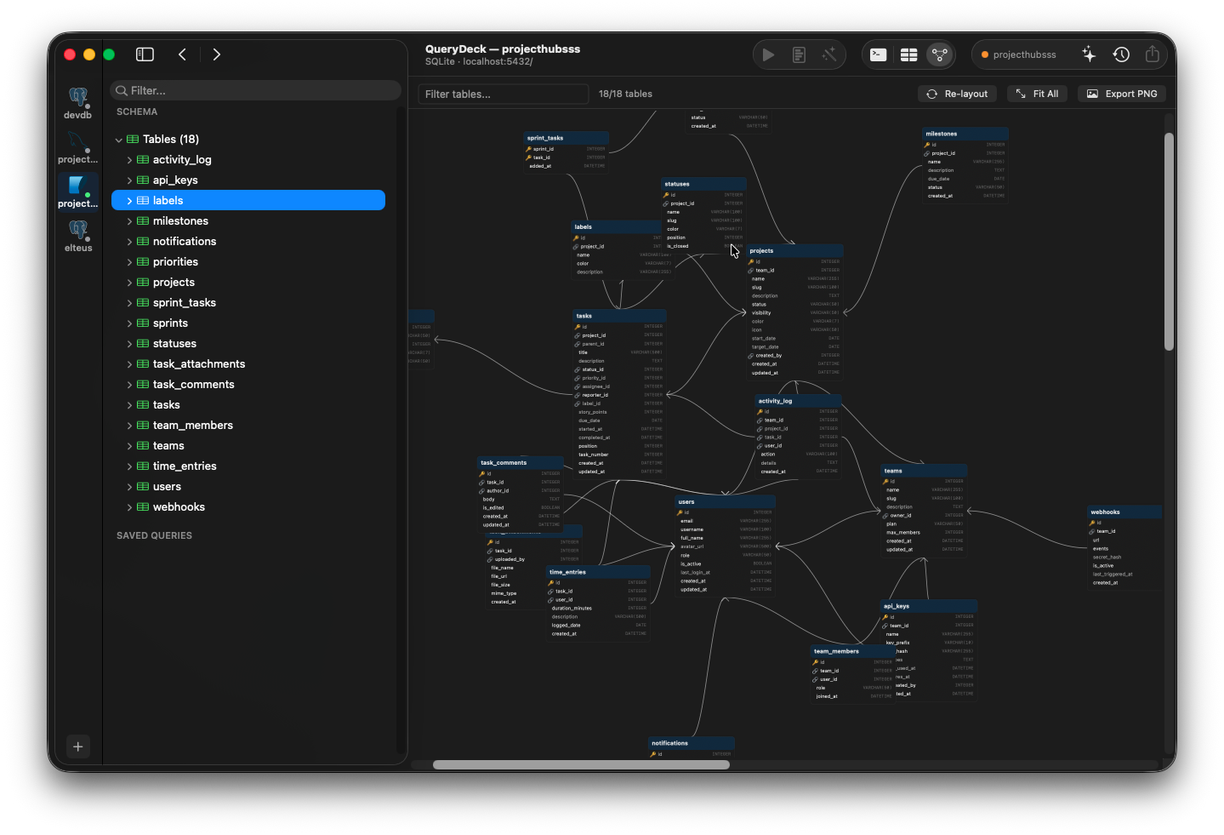1224x835 pixels.
Task: Open the query history clock icon
Action: (x=1121, y=54)
